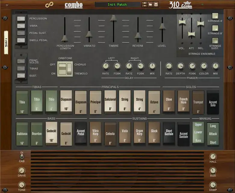Click the Tone knob

point(22,185)
